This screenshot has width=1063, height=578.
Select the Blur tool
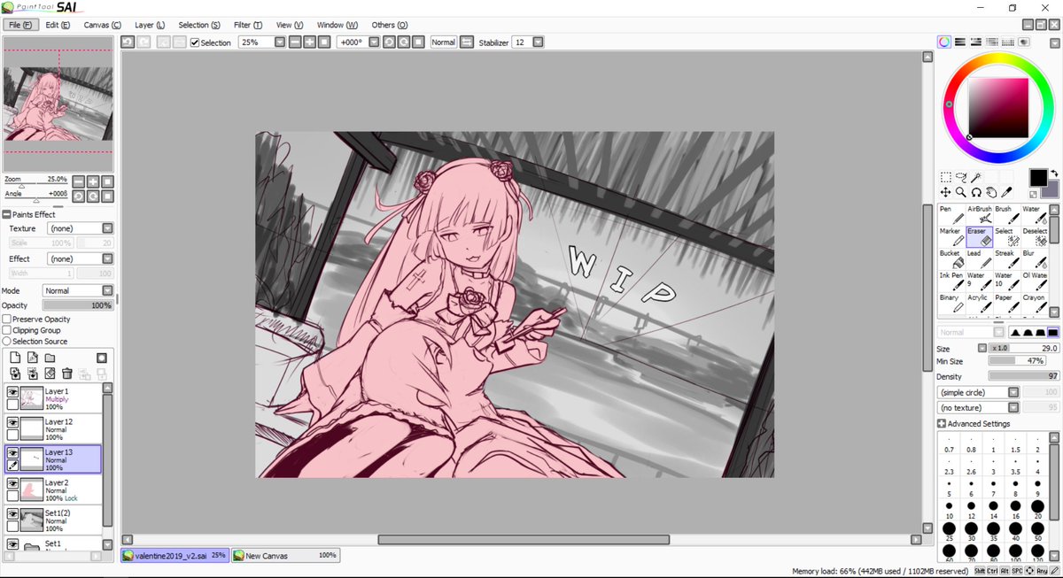click(1034, 258)
